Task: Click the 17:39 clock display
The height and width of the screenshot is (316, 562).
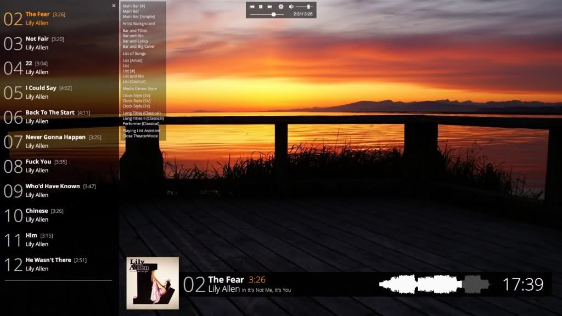Action: 523,285
